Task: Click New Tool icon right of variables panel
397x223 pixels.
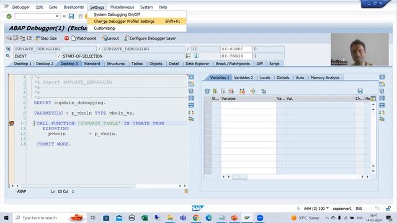Action: (382, 84)
